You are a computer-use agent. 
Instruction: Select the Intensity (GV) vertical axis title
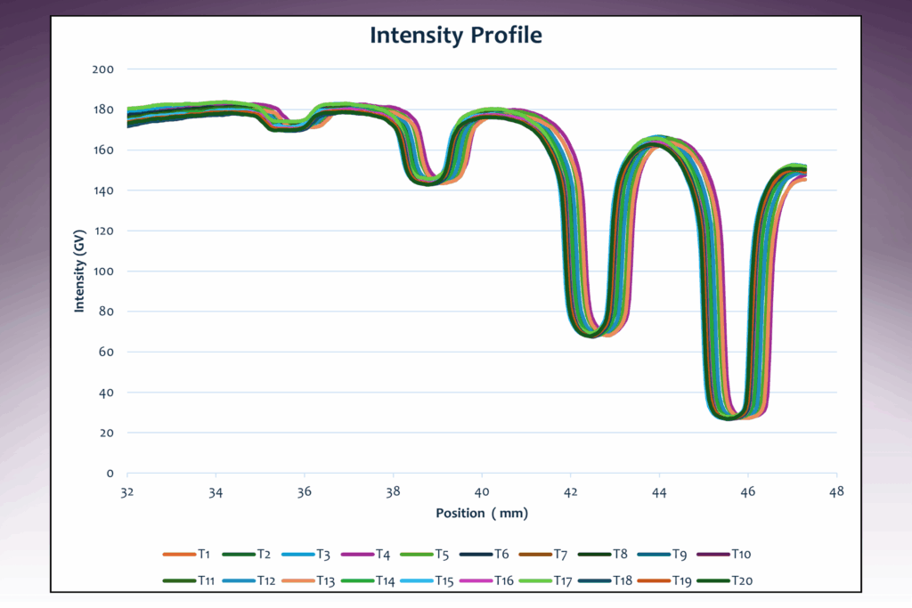(79, 271)
